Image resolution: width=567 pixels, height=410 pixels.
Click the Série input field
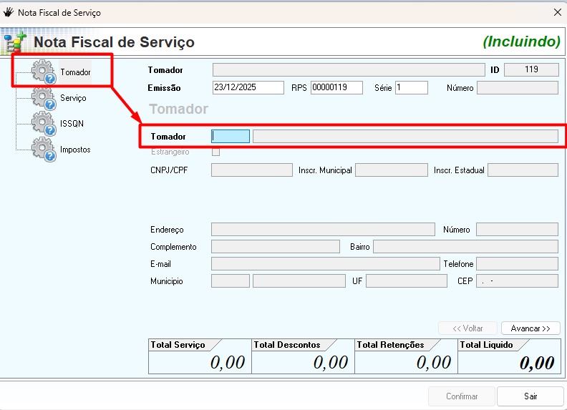pos(411,87)
